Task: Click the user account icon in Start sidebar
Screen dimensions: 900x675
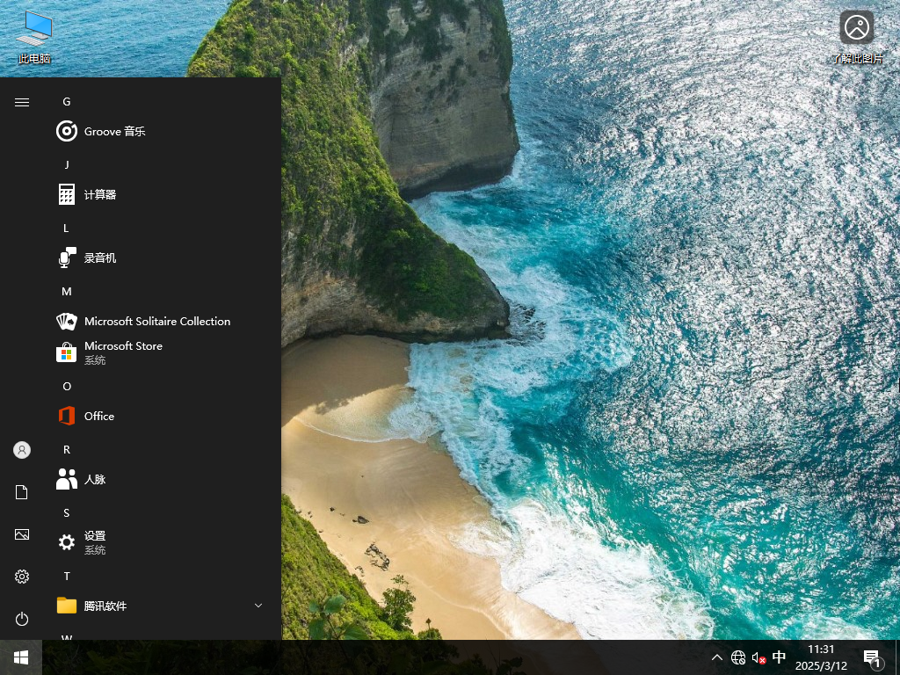Action: (x=21, y=449)
